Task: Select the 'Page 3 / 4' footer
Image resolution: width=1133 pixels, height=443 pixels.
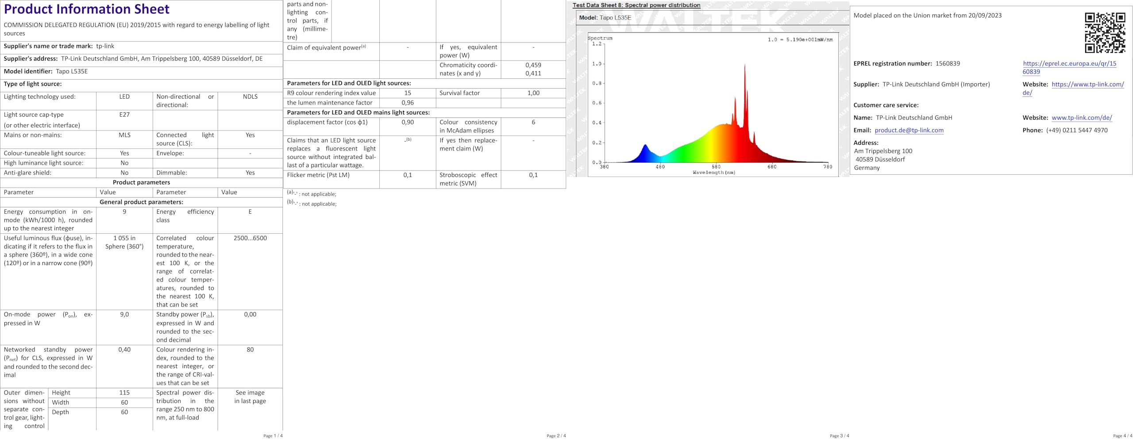Action: (840, 436)
